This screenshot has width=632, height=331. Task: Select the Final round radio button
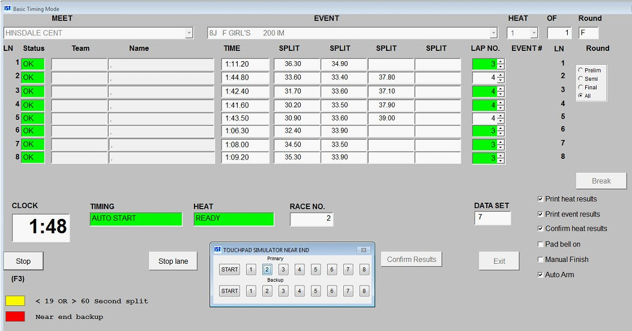click(x=580, y=88)
